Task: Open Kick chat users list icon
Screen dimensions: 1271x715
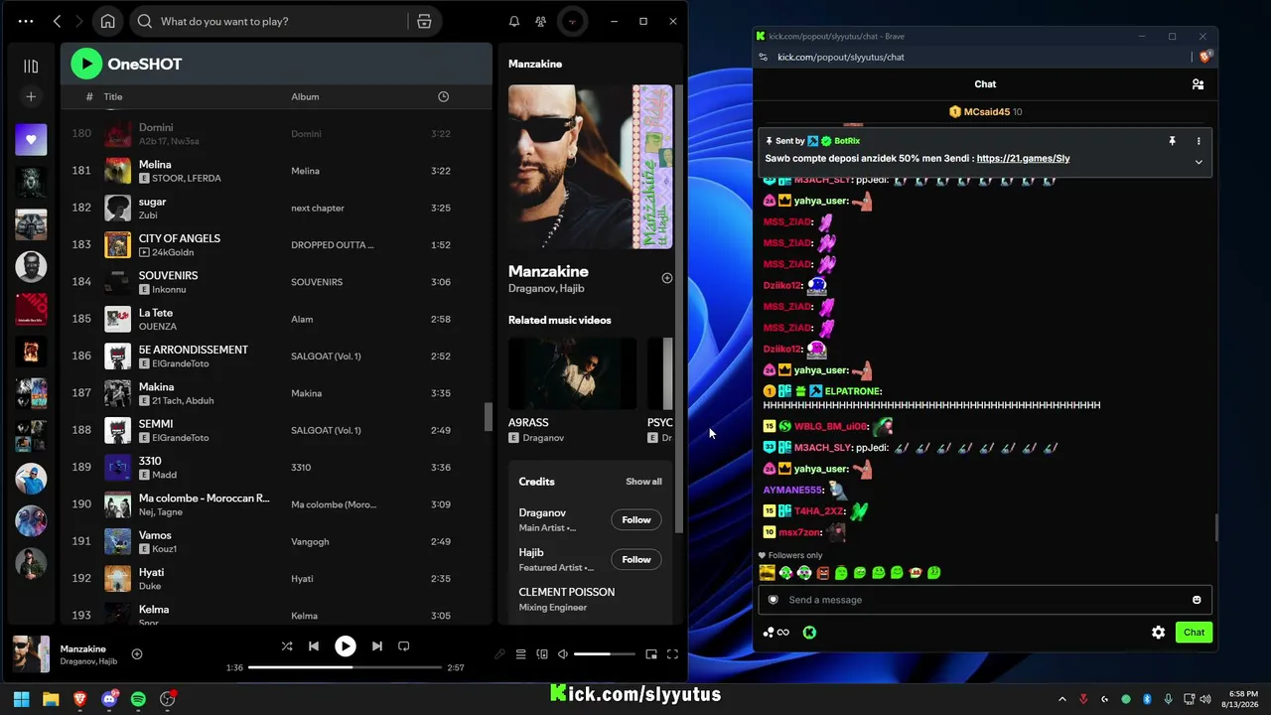Action: [x=1199, y=84]
